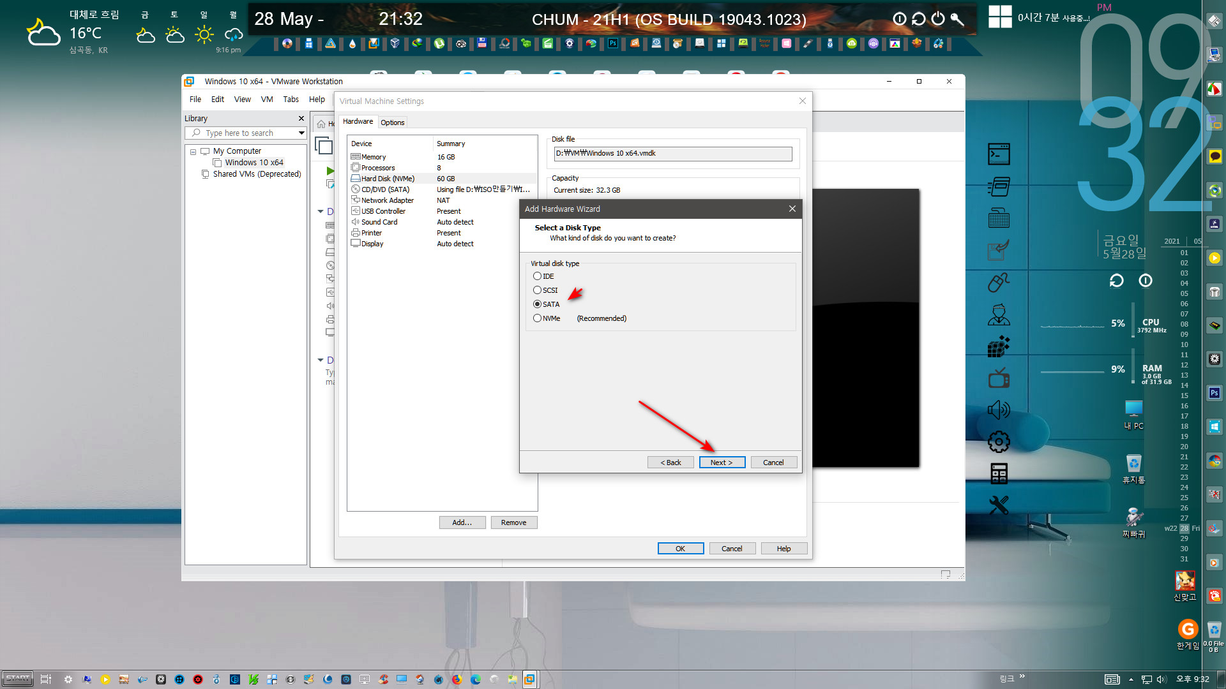
Task: Open the 한게임 desktop icon
Action: [x=1188, y=634]
